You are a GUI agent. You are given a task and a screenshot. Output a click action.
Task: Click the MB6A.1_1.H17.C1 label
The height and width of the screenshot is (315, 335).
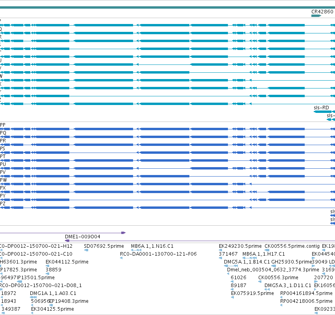click(x=264, y=254)
